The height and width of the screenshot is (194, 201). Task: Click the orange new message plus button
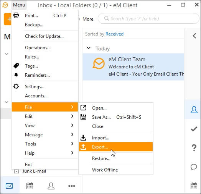[8, 19]
